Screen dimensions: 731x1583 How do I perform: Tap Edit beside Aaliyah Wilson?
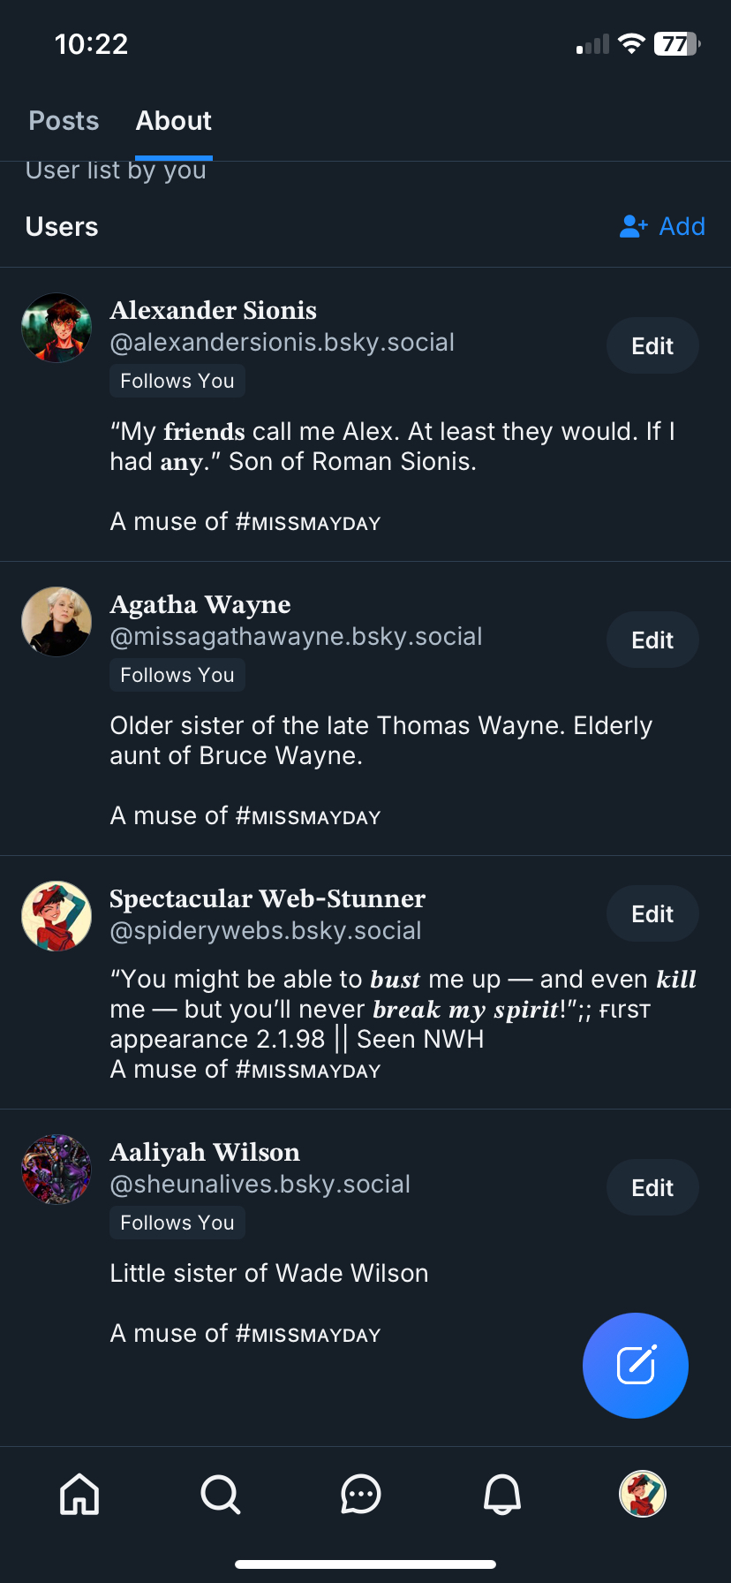point(652,1187)
